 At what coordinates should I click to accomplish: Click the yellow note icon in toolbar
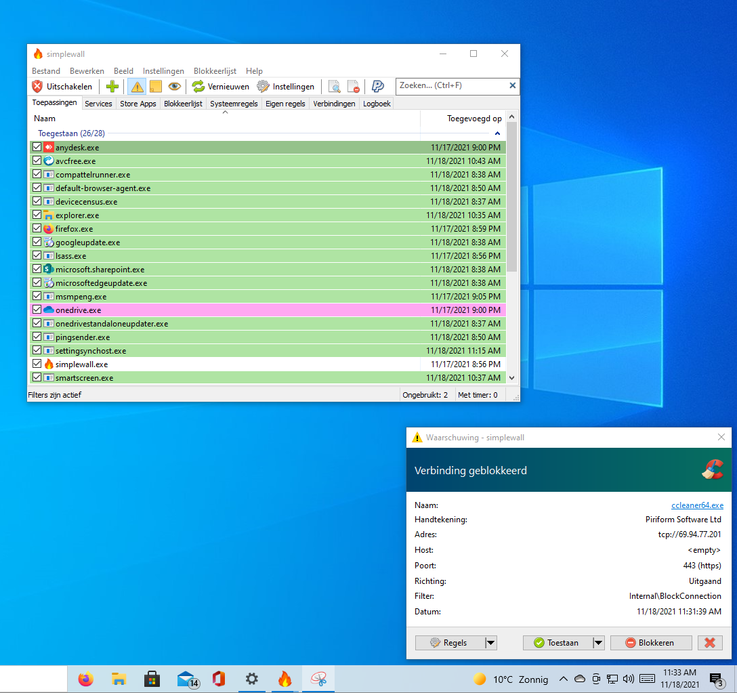[x=155, y=87]
